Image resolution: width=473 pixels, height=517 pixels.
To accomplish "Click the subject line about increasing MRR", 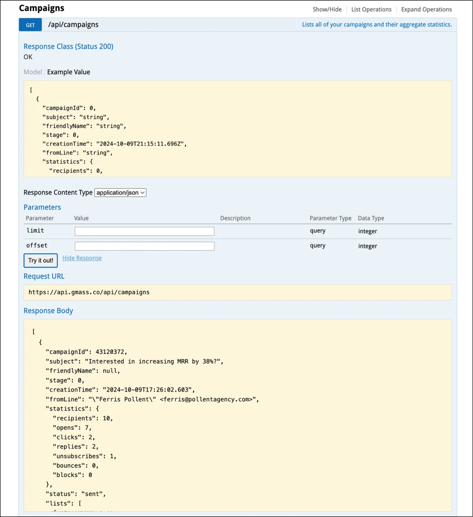I will 134,361.
